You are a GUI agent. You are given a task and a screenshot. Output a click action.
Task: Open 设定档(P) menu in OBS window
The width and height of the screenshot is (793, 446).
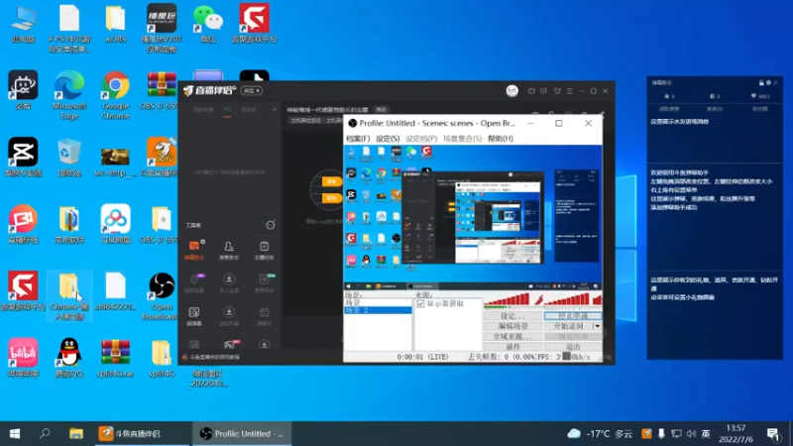421,138
